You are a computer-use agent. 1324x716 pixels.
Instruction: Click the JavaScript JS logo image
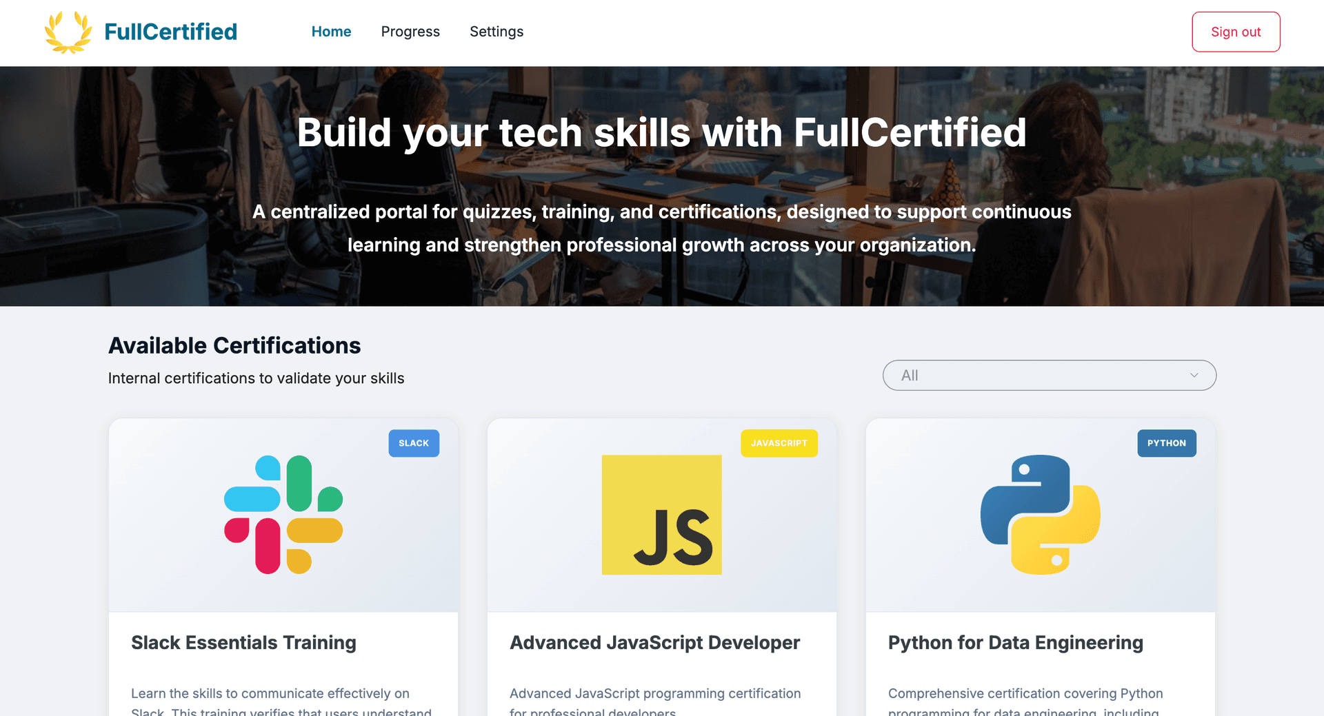pos(661,514)
